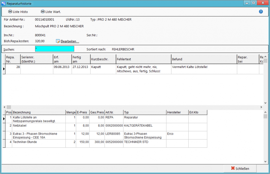
Task: Select the LER80085 article number cell
Action: coord(114,135)
